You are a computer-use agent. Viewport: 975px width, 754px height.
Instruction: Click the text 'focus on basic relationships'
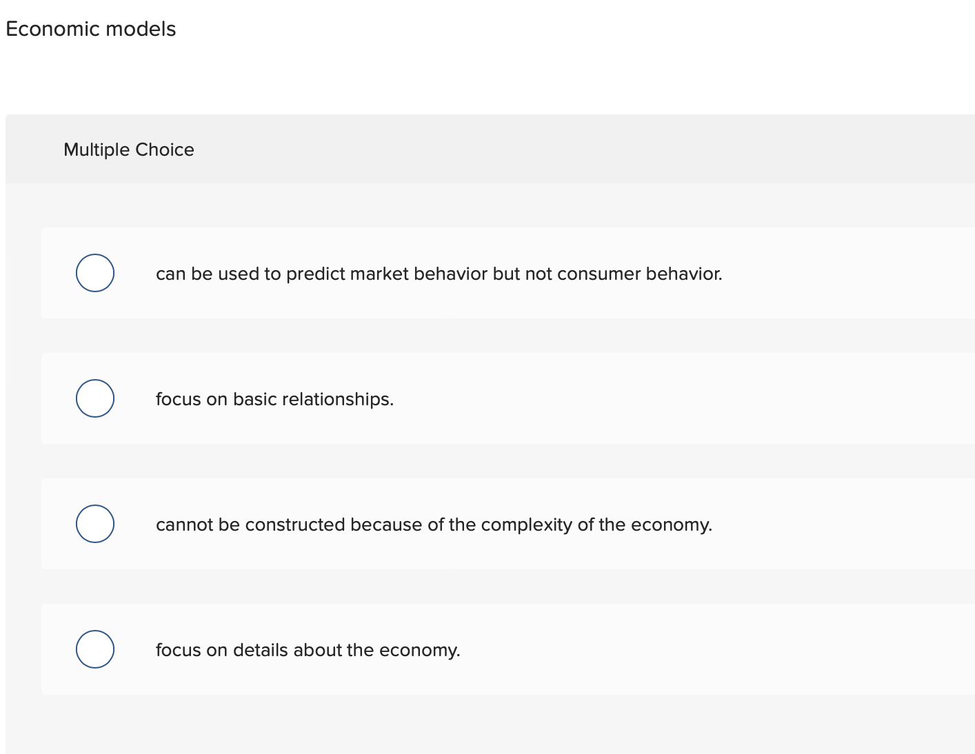274,398
